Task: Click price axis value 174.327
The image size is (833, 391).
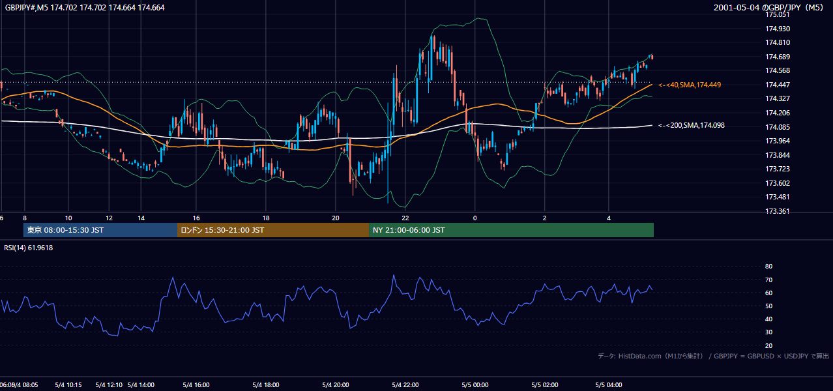Action: (778, 98)
